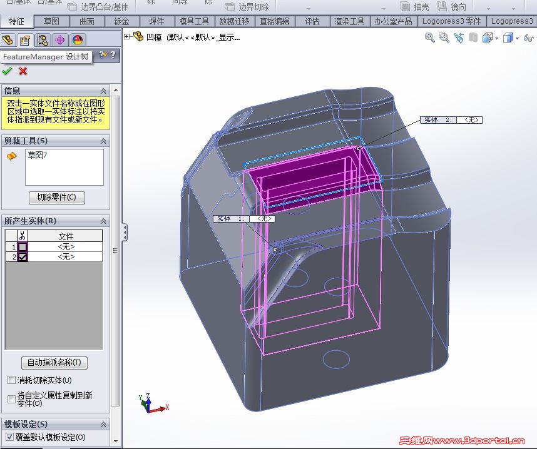Open toolbar dropdown arrow left of 抽壳
This screenshot has width=537, height=449.
coord(384,9)
